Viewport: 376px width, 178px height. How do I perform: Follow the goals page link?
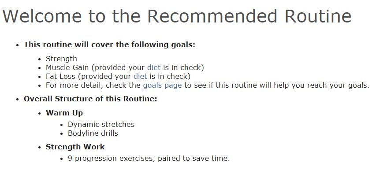[x=162, y=85]
